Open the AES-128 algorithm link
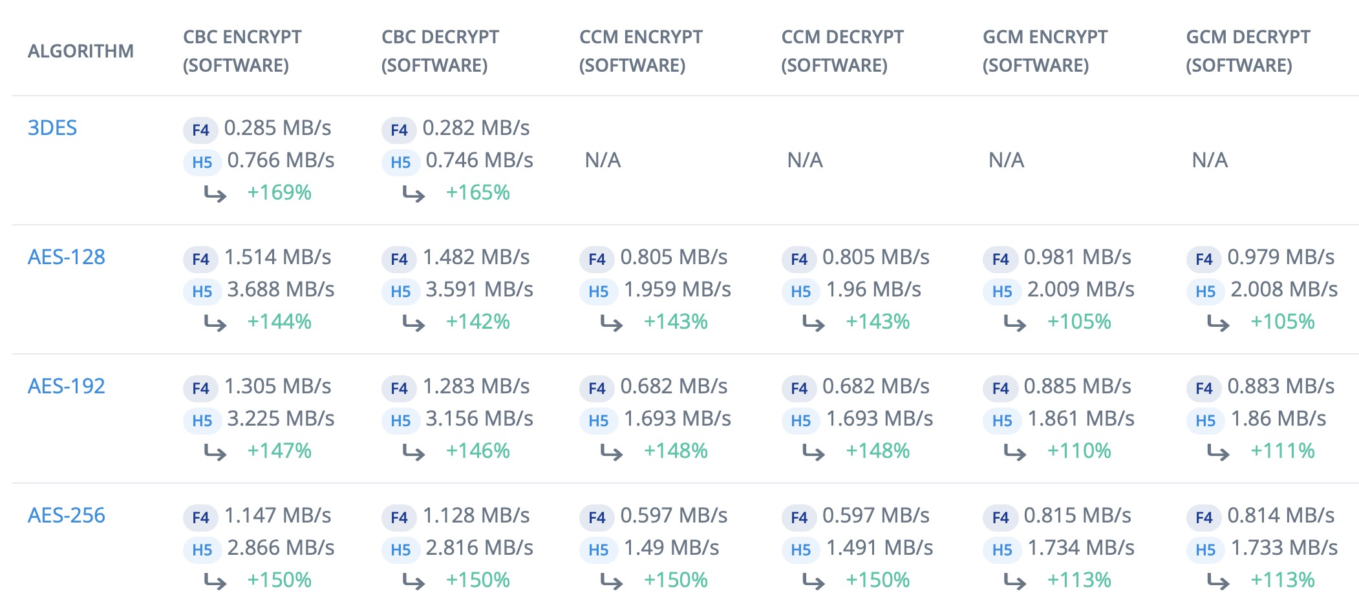Image resolution: width=1359 pixels, height=611 pixels. tap(67, 257)
